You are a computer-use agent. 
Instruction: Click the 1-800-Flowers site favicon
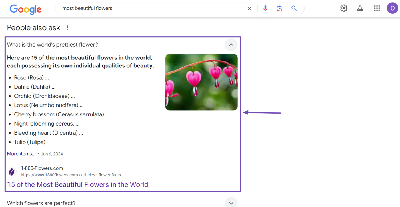coord(12,172)
